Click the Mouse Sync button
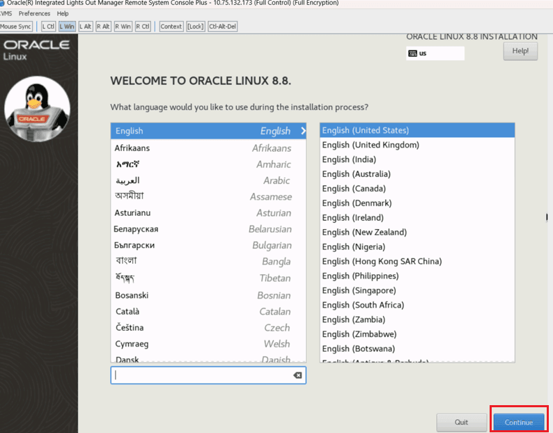Viewport: 553px width, 433px height. coord(16,26)
